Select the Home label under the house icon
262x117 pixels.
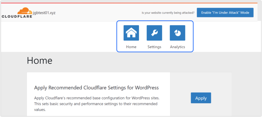(x=131, y=47)
